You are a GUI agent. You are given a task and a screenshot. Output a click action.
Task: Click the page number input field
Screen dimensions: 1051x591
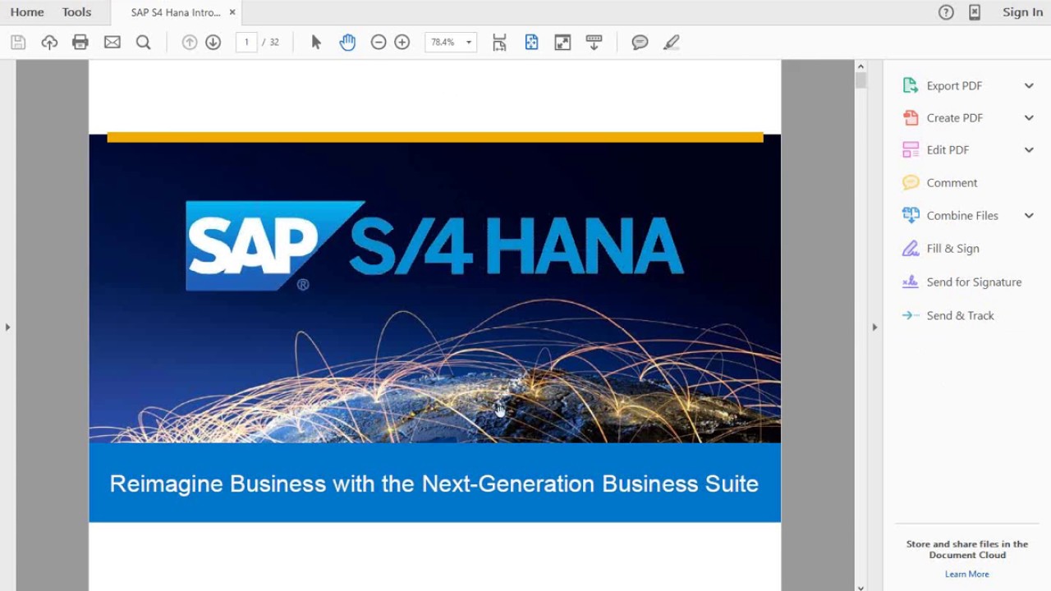(246, 43)
